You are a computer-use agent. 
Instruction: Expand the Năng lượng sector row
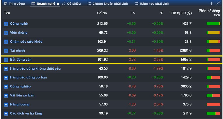[x=6, y=105]
